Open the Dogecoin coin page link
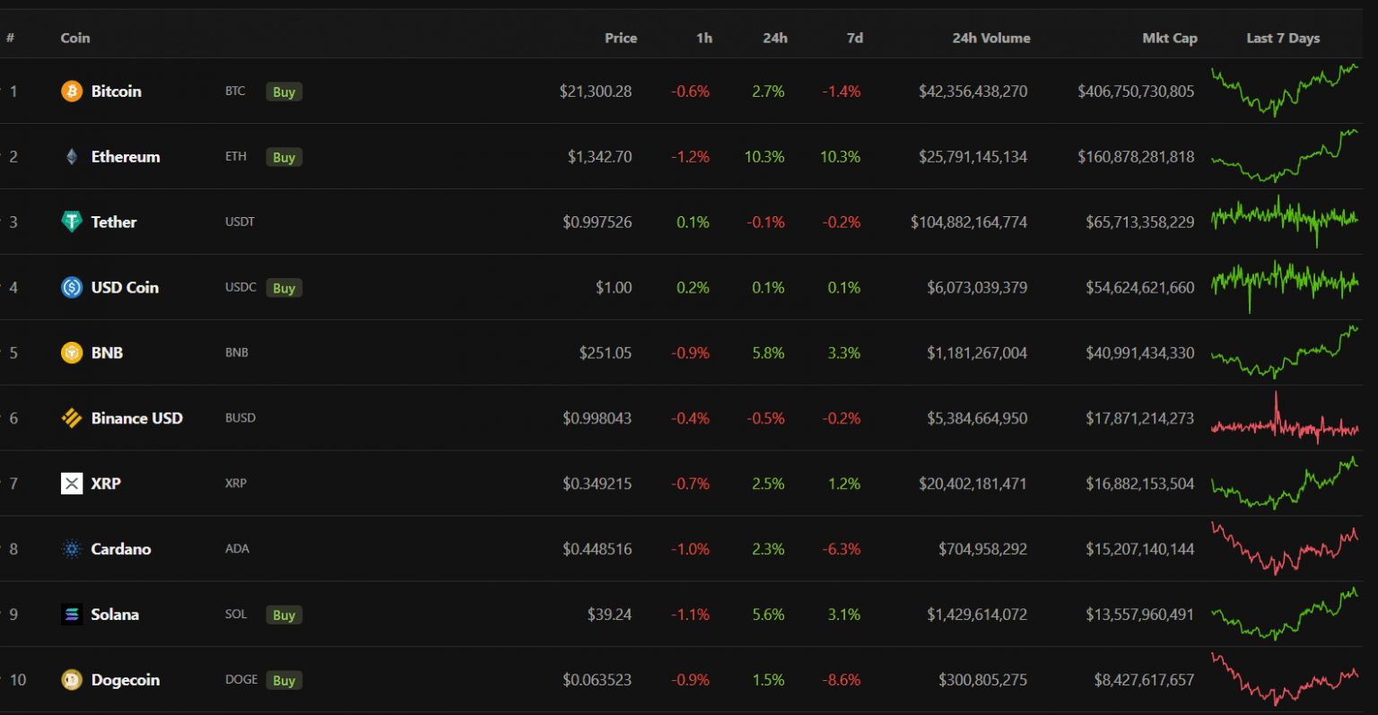 point(126,680)
